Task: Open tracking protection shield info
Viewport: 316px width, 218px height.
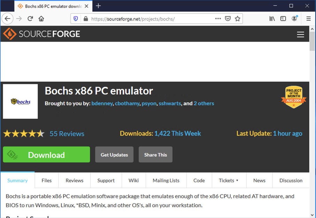Action: (76, 19)
